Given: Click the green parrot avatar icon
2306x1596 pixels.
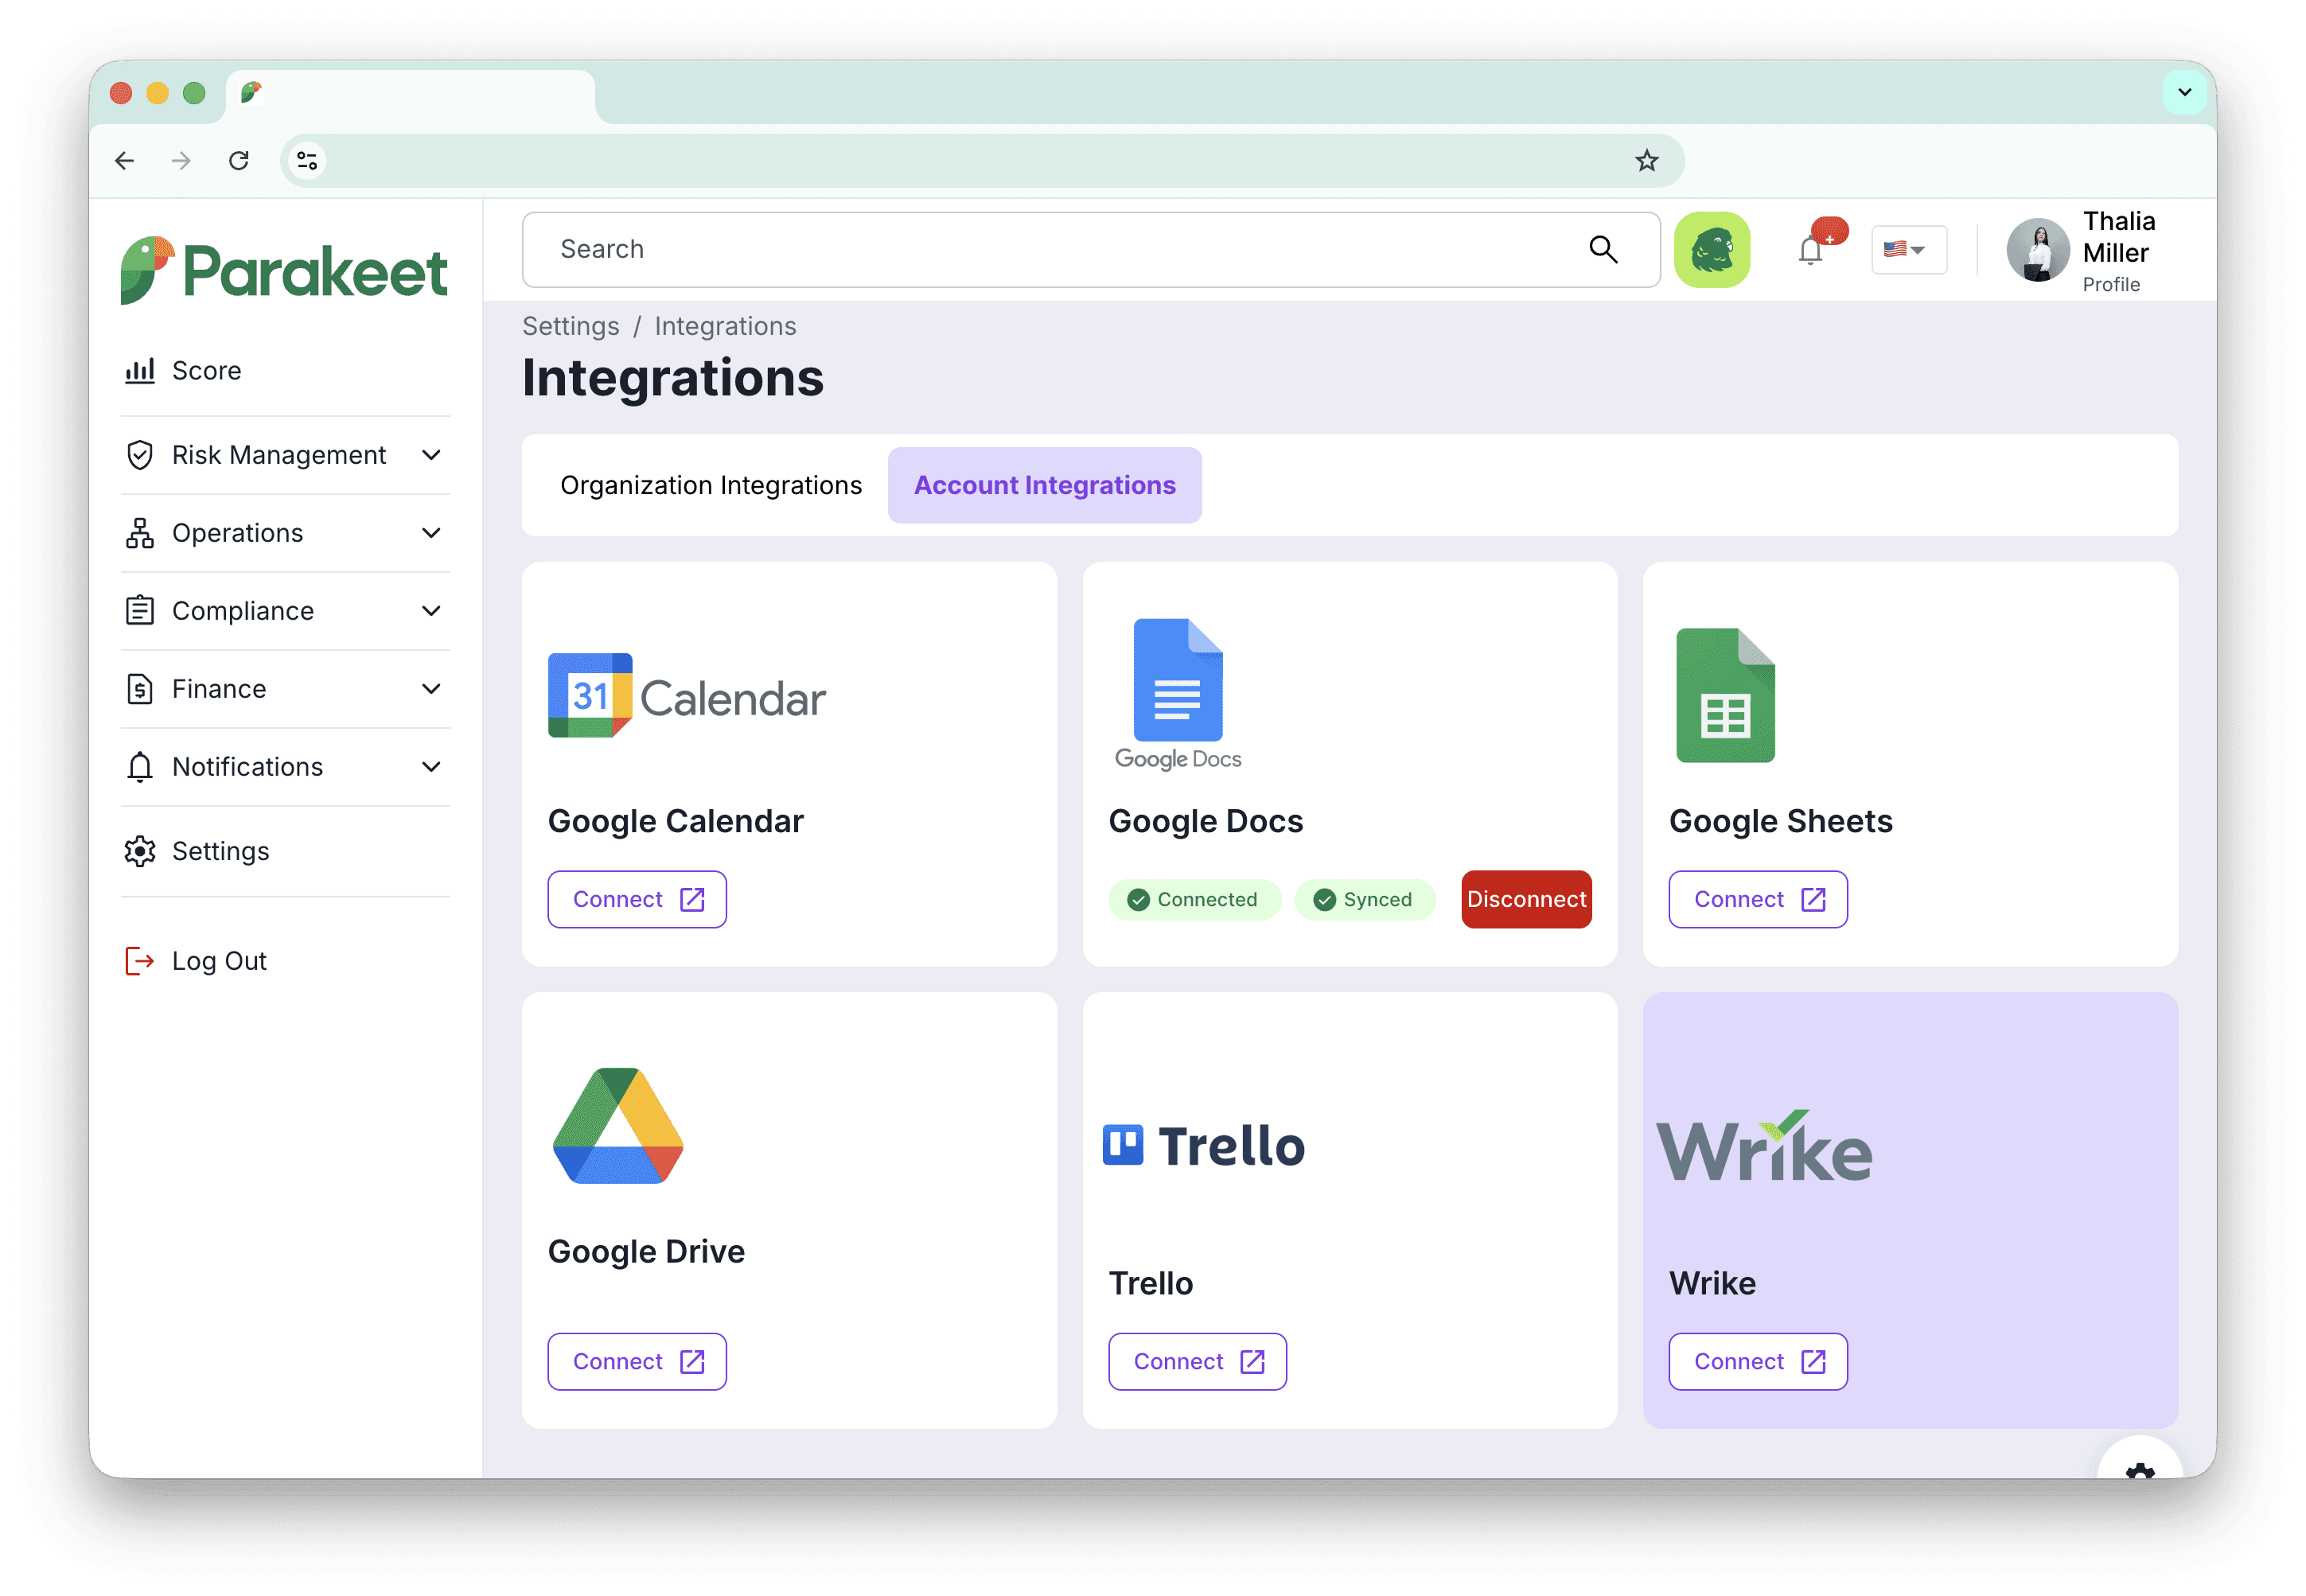Looking at the screenshot, I should click(x=1712, y=249).
